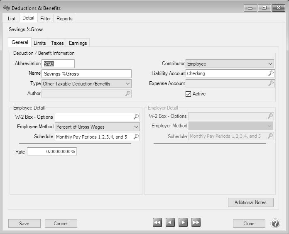Go to the previous record arrow
Image resolution: width=289 pixels, height=234 pixels.
coord(170,223)
